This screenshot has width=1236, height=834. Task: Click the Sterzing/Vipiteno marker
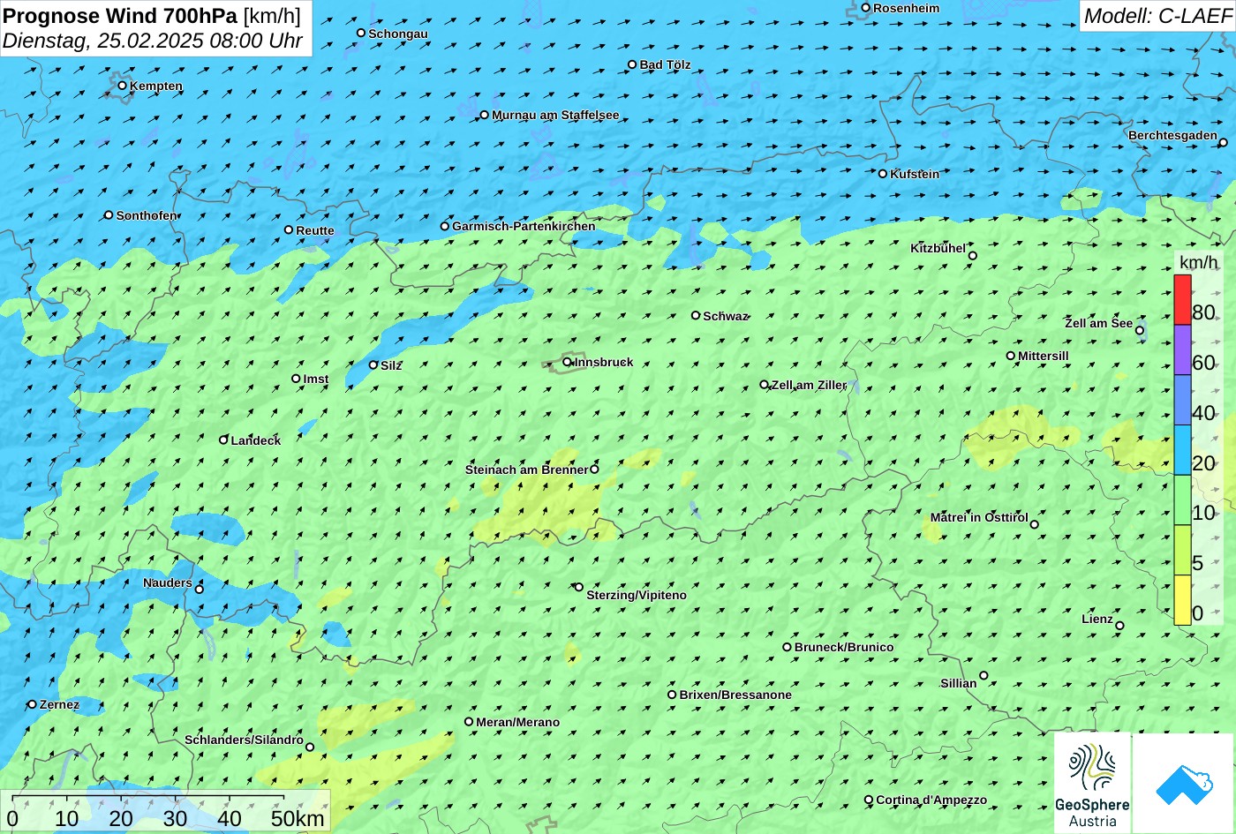pos(579,587)
